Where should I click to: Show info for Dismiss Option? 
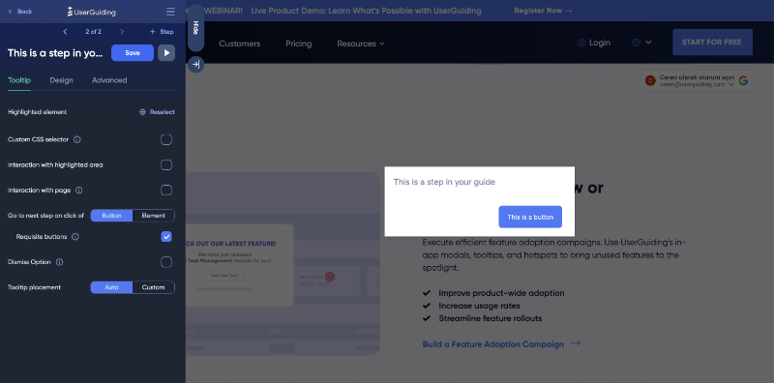tap(60, 262)
